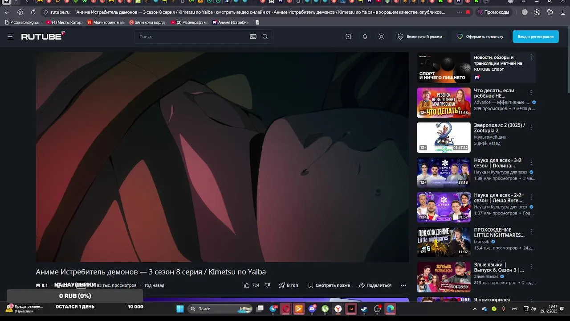Click the magnifier search icon in RUTUBE

[x=265, y=37]
